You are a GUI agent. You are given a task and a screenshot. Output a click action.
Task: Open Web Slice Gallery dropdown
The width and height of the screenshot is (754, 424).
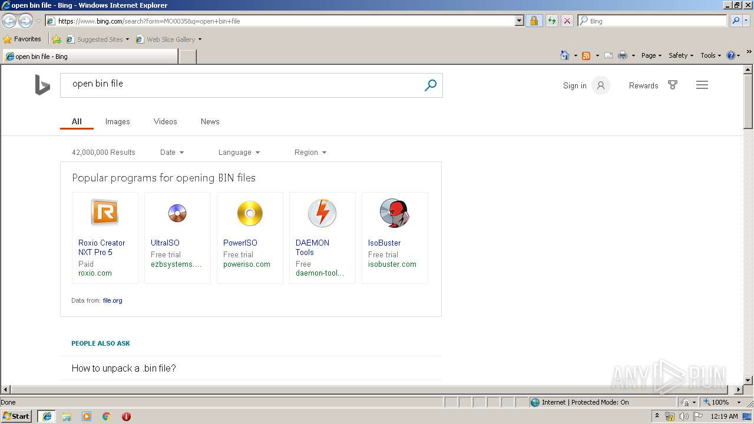tap(200, 39)
